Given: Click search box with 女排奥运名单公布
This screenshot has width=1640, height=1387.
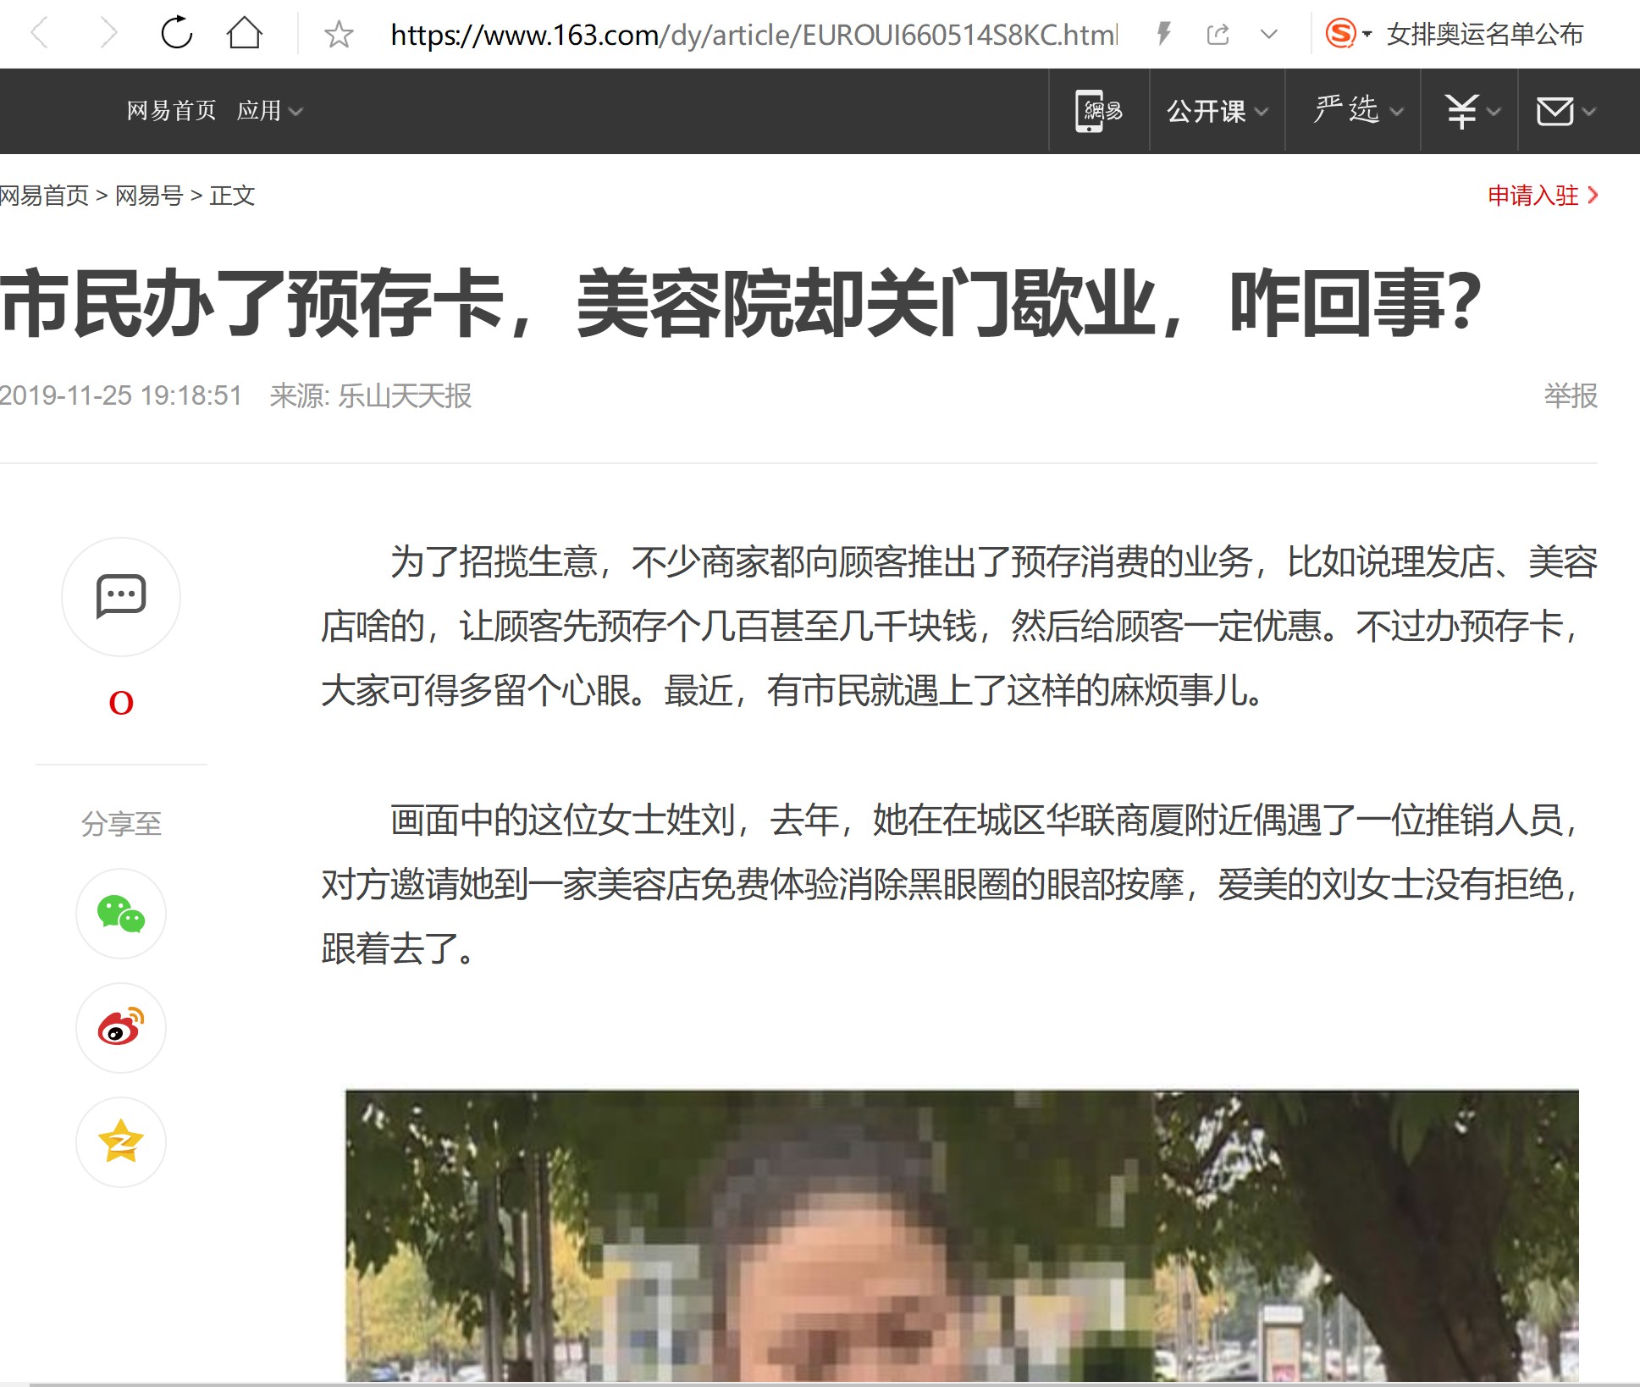Looking at the screenshot, I should click(x=1485, y=34).
